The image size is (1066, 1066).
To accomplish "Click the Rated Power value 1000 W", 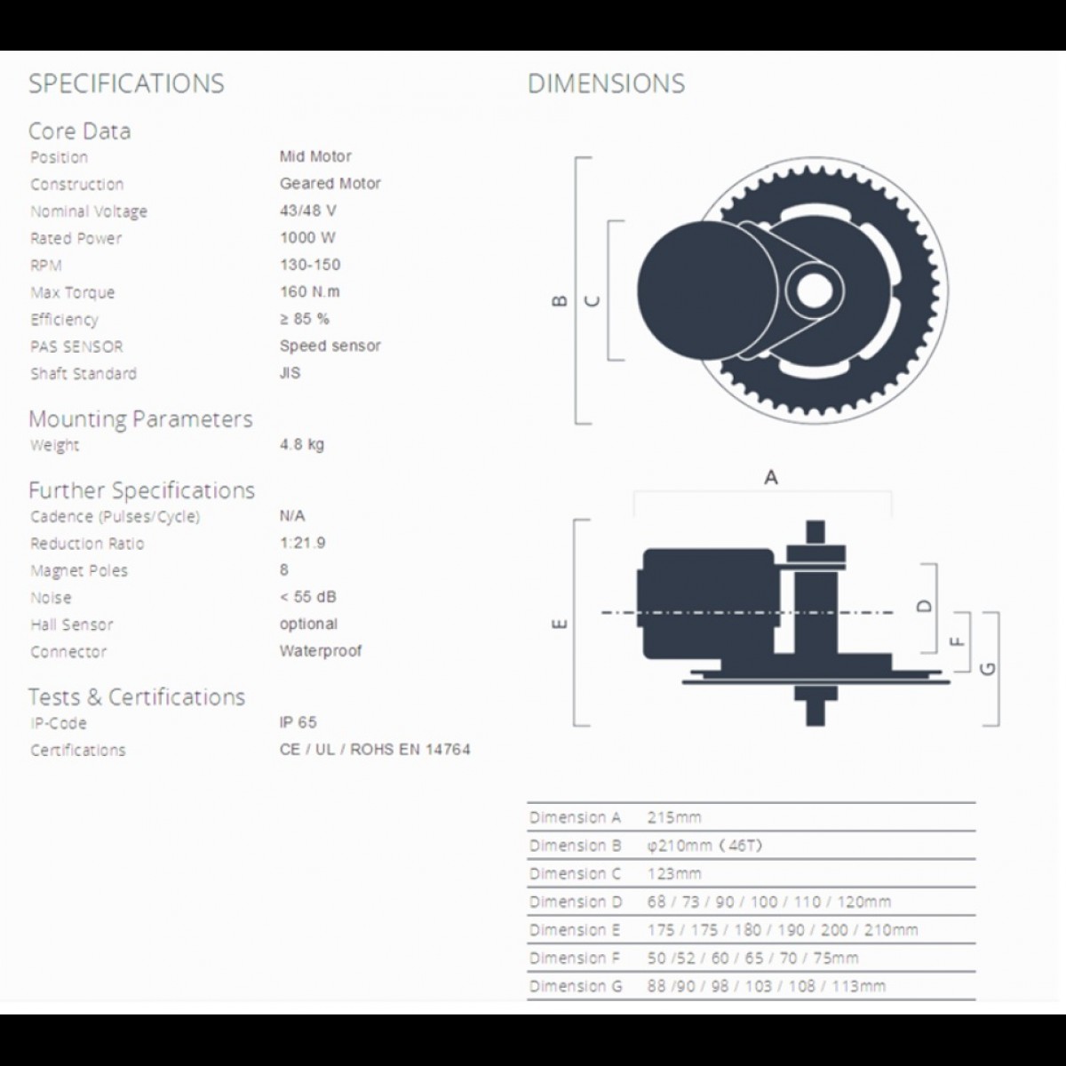I will click(x=307, y=237).
